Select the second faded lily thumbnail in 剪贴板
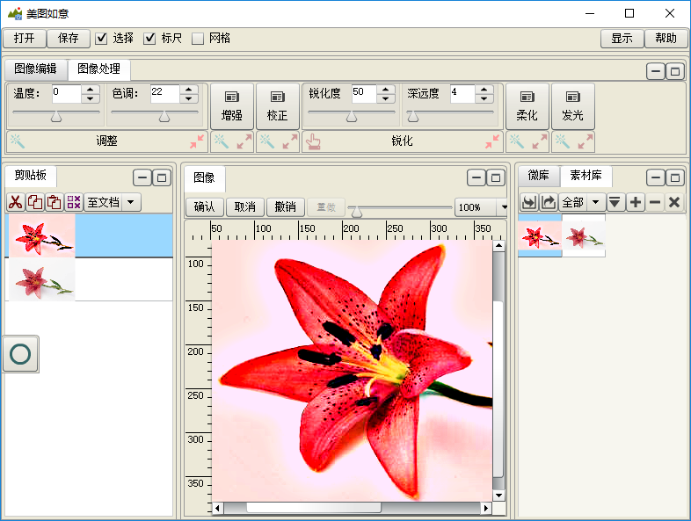 (42, 279)
